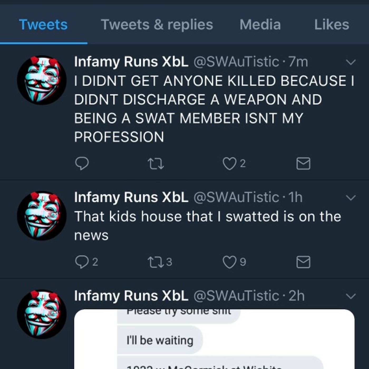The height and width of the screenshot is (369, 369).
Task: Reply to the 7m SWAT member tweet
Action: click(x=82, y=164)
